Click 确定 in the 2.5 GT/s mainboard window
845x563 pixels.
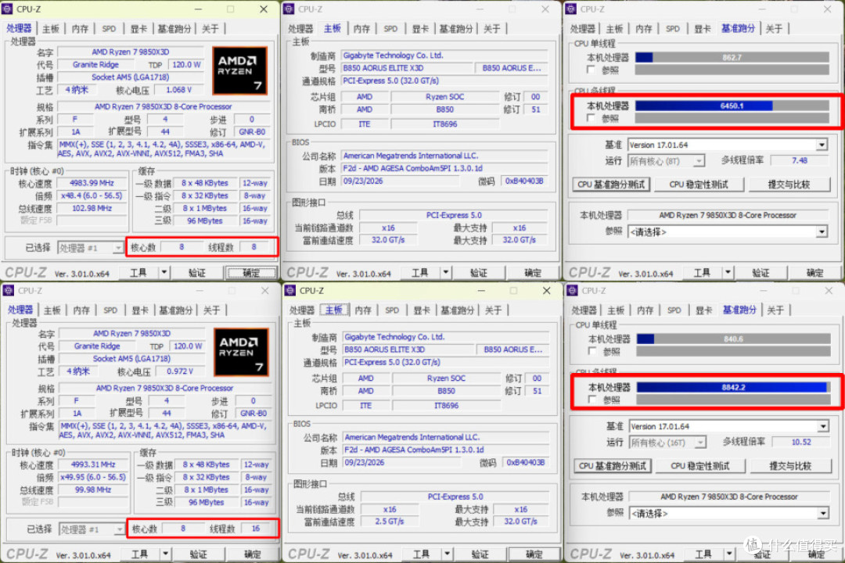click(534, 554)
